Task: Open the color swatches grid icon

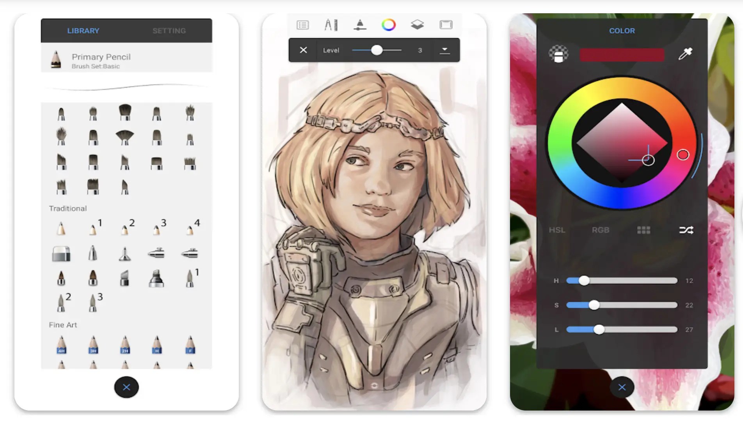Action: tap(643, 230)
